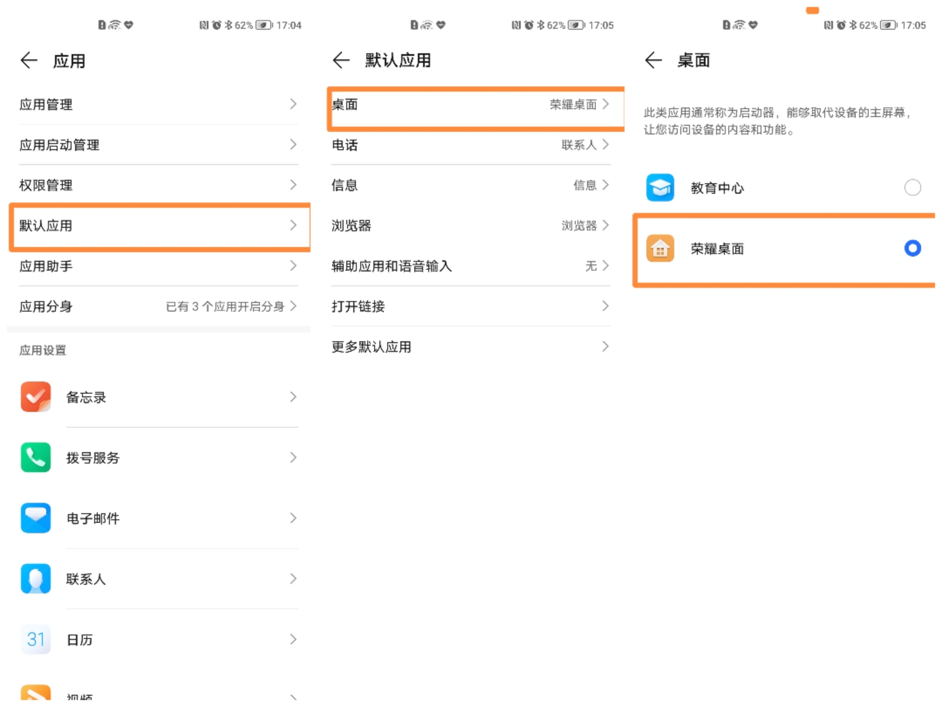This screenshot has width=942, height=707.
Task: Open 更多默认应用 entry
Action: pos(471,347)
